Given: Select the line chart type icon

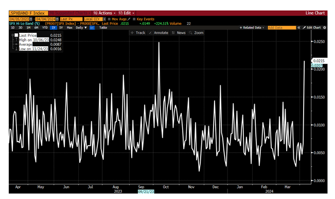Looking at the screenshot, I should (92, 28).
